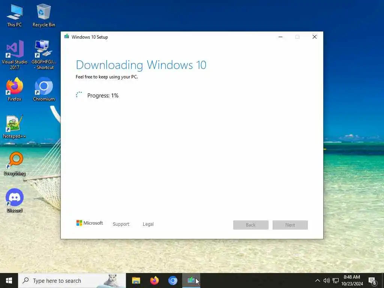The image size is (384, 288).
Task: Open the clock showing 8:48 AM
Action: [x=352, y=280]
